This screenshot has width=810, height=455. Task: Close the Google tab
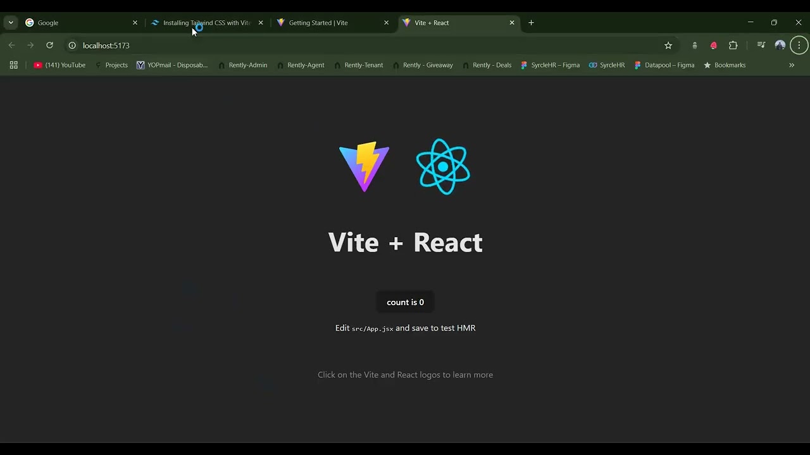point(135,23)
